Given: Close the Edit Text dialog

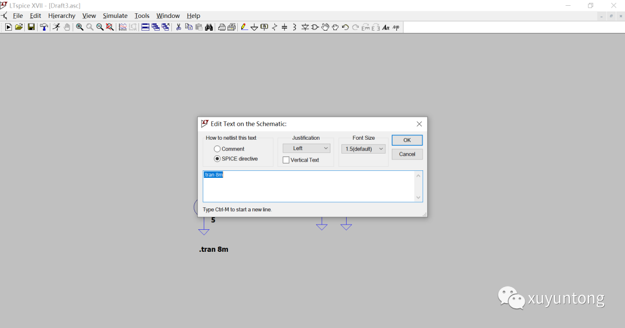Looking at the screenshot, I should tap(419, 124).
